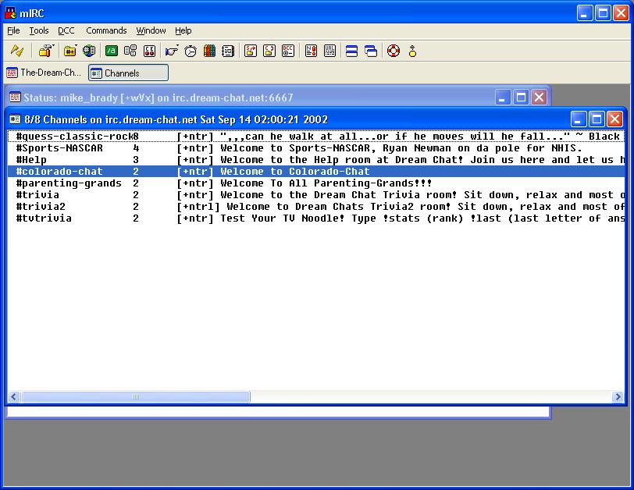Open the Commands menu
Screen dimensions: 634x490
coord(106,30)
